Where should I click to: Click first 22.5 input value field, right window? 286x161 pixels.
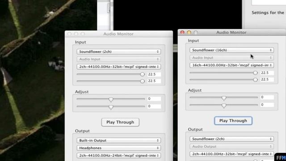267,72
